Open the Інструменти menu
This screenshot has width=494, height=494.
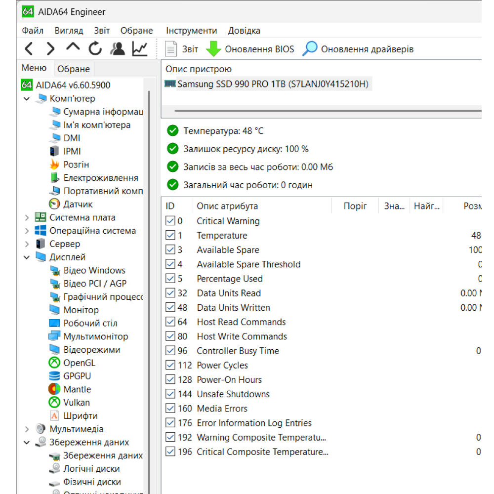(x=191, y=31)
